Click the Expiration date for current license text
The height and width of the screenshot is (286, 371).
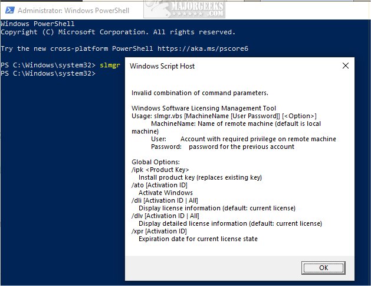198,239
